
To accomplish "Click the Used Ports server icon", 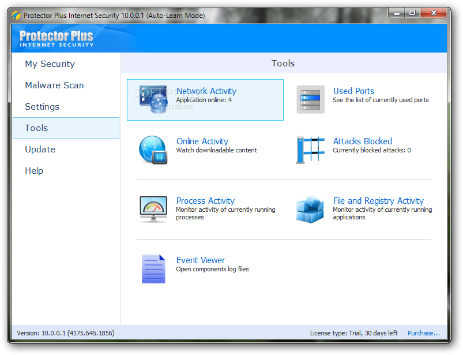I will [x=310, y=100].
